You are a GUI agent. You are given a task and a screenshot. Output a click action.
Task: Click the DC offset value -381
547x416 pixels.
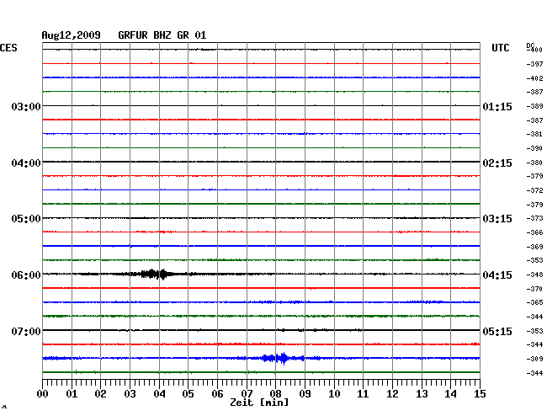(x=534, y=134)
